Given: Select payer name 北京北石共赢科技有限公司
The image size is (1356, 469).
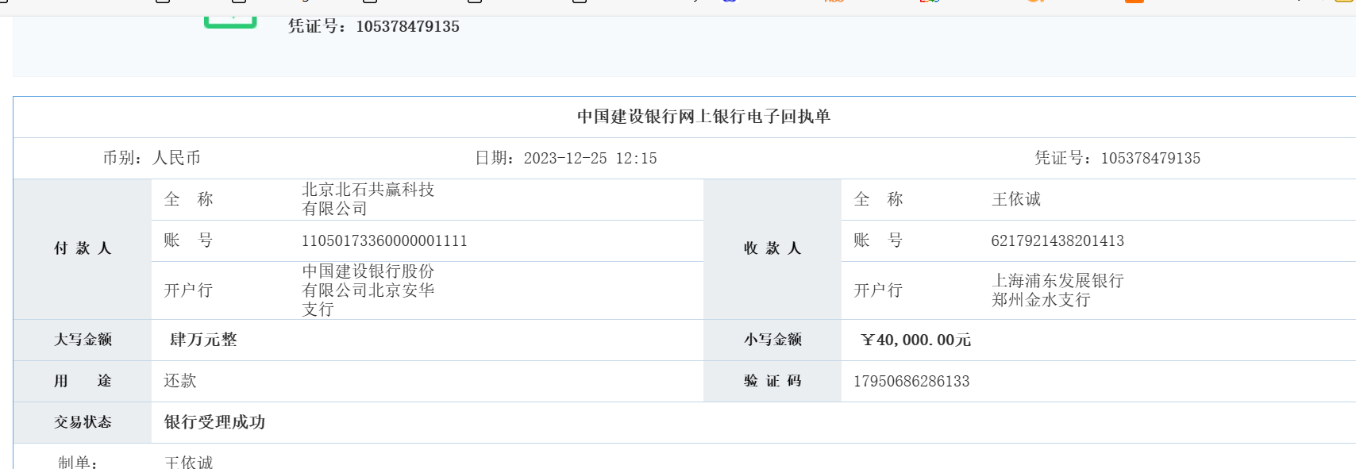Looking at the screenshot, I should [x=368, y=199].
